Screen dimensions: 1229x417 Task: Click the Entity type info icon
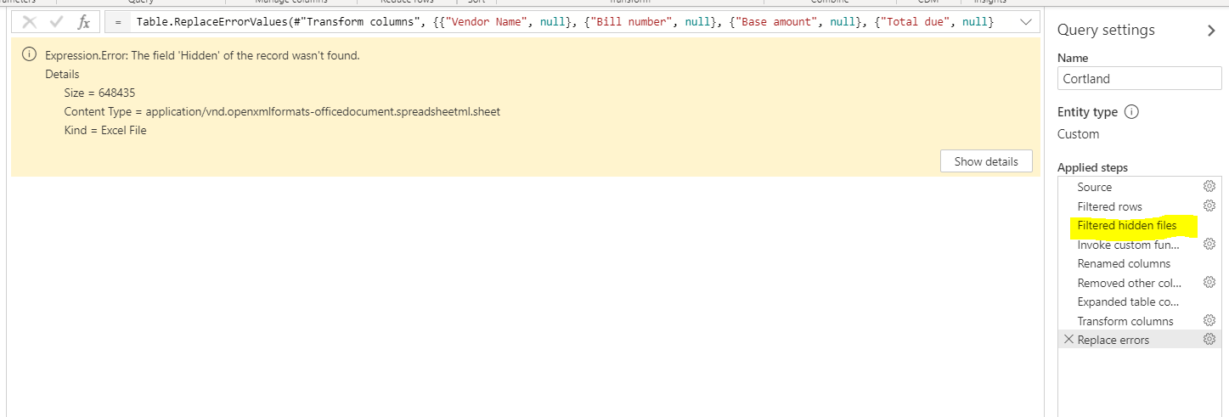(x=1131, y=112)
